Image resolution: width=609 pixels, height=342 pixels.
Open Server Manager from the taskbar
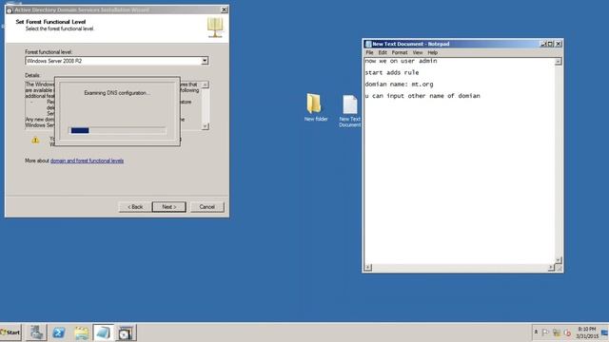tap(36, 332)
